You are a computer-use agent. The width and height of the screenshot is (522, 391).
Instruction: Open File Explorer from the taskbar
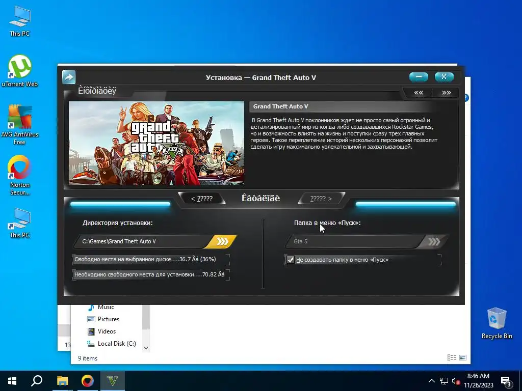pyautogui.click(x=62, y=381)
